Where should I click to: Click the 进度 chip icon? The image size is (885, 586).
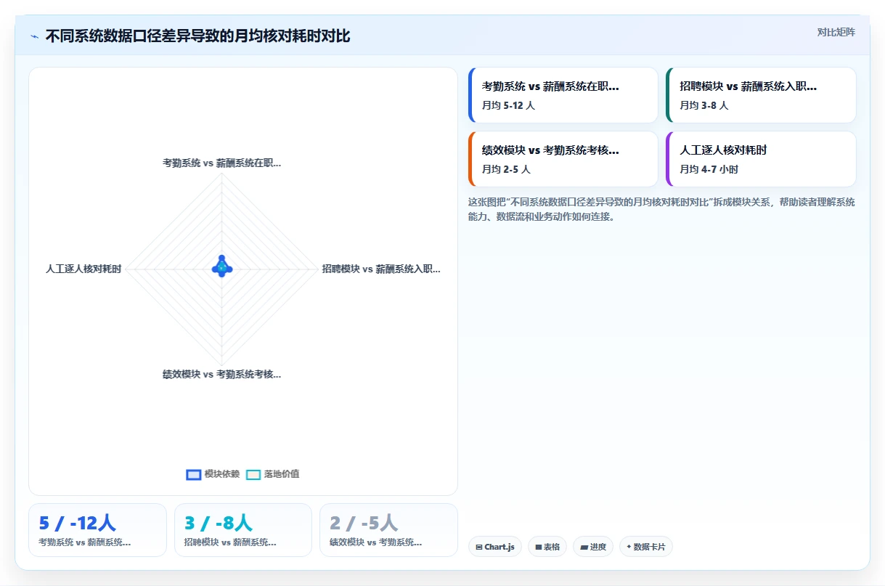[x=584, y=547]
